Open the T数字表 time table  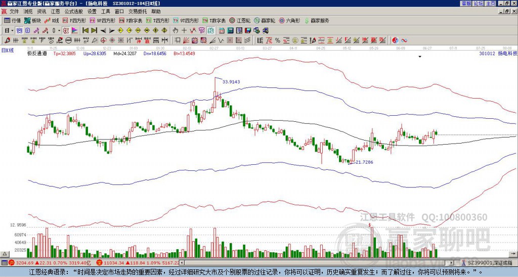pos(214,20)
